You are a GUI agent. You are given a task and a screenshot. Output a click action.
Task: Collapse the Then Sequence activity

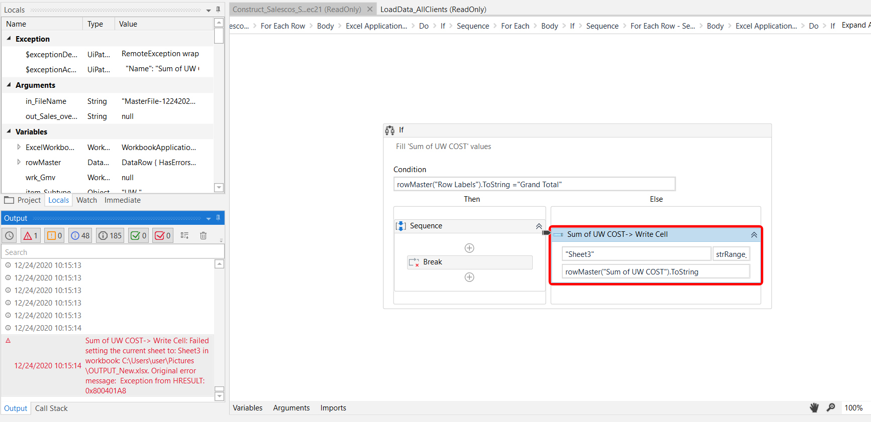[x=539, y=226]
